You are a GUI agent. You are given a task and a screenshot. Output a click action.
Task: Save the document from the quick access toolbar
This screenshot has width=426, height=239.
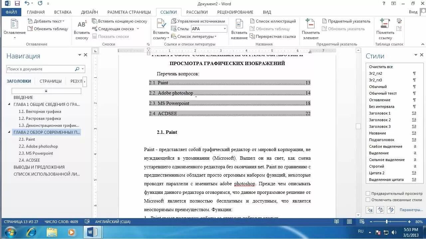(17, 4)
